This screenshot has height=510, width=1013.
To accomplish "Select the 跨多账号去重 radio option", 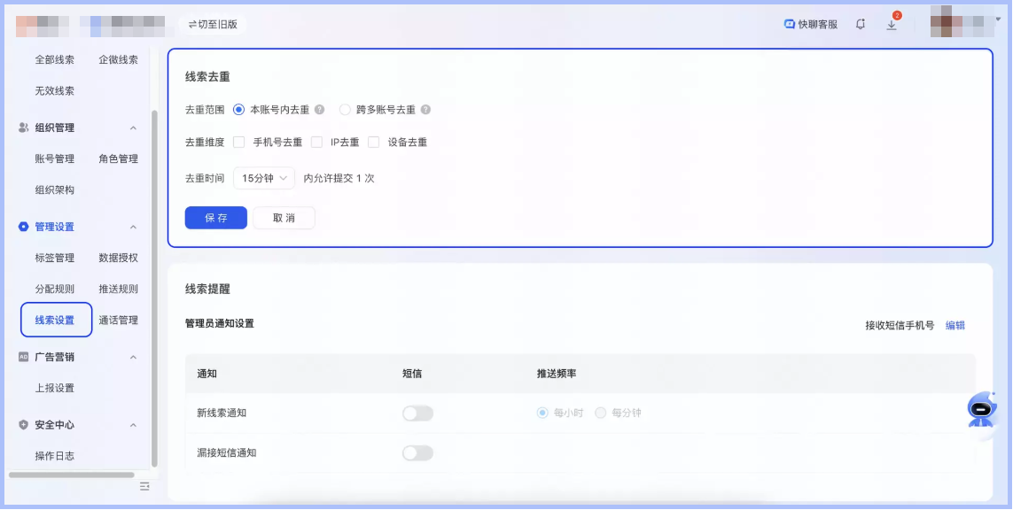I will pyautogui.click(x=344, y=110).
